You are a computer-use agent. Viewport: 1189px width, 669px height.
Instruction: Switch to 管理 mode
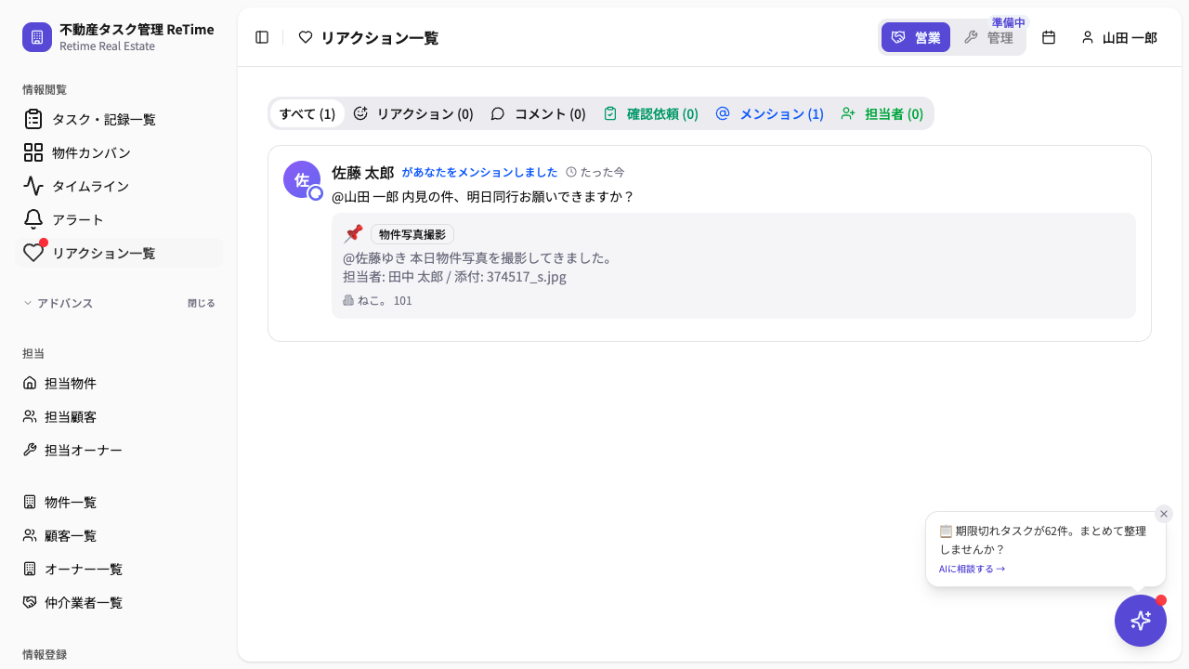(x=988, y=37)
